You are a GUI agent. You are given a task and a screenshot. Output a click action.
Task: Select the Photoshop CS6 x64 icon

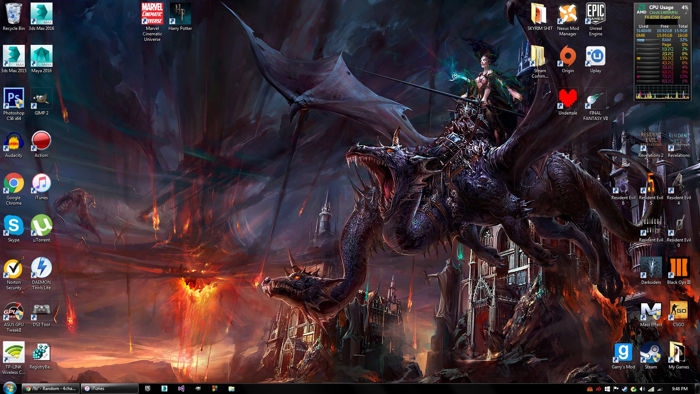coord(14,104)
